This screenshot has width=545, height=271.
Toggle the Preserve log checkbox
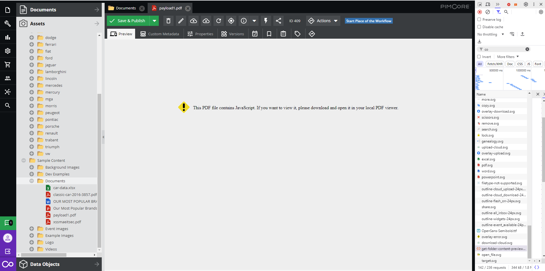[479, 20]
